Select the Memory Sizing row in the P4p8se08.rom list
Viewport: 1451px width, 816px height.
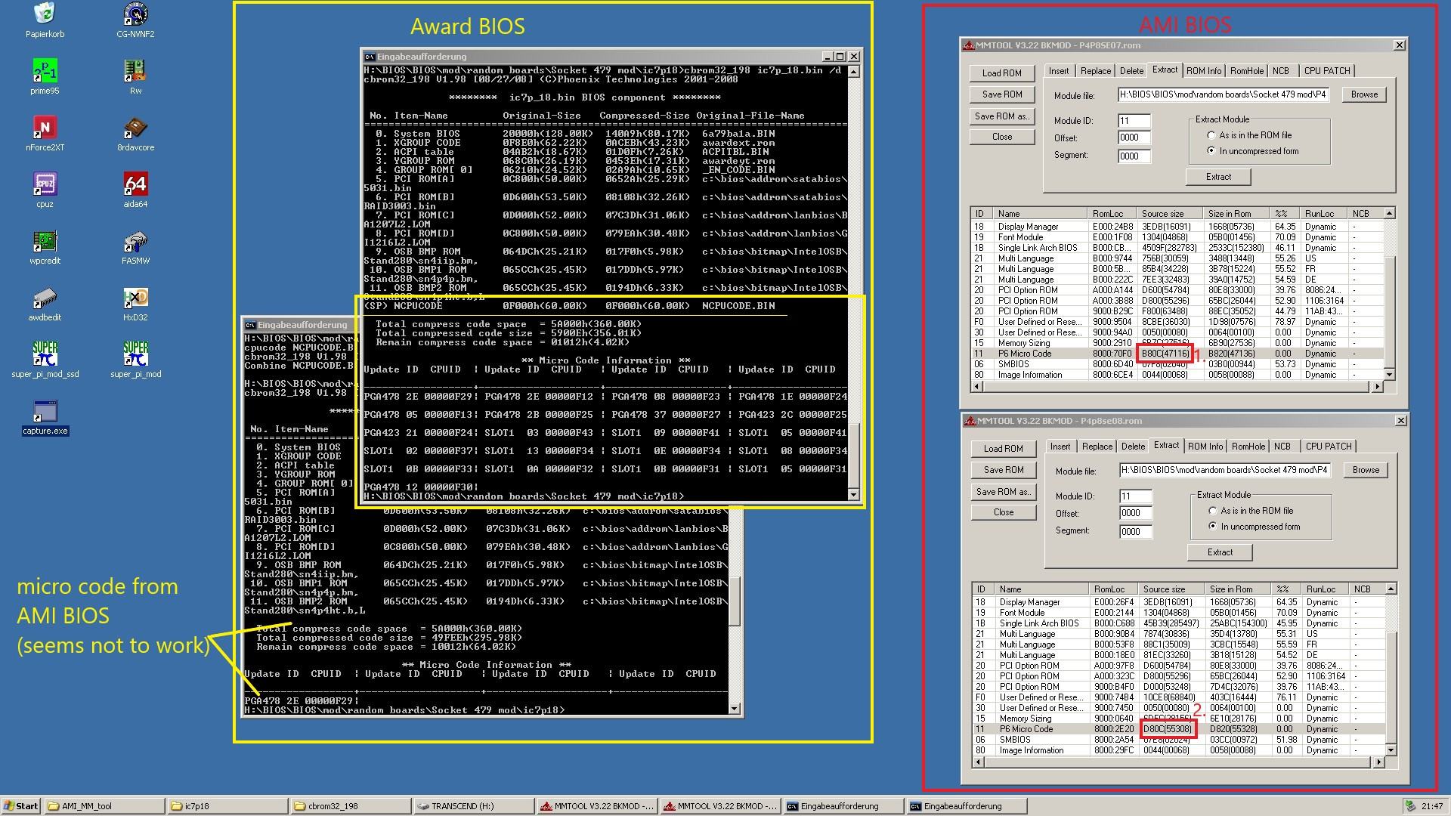(x=1179, y=719)
